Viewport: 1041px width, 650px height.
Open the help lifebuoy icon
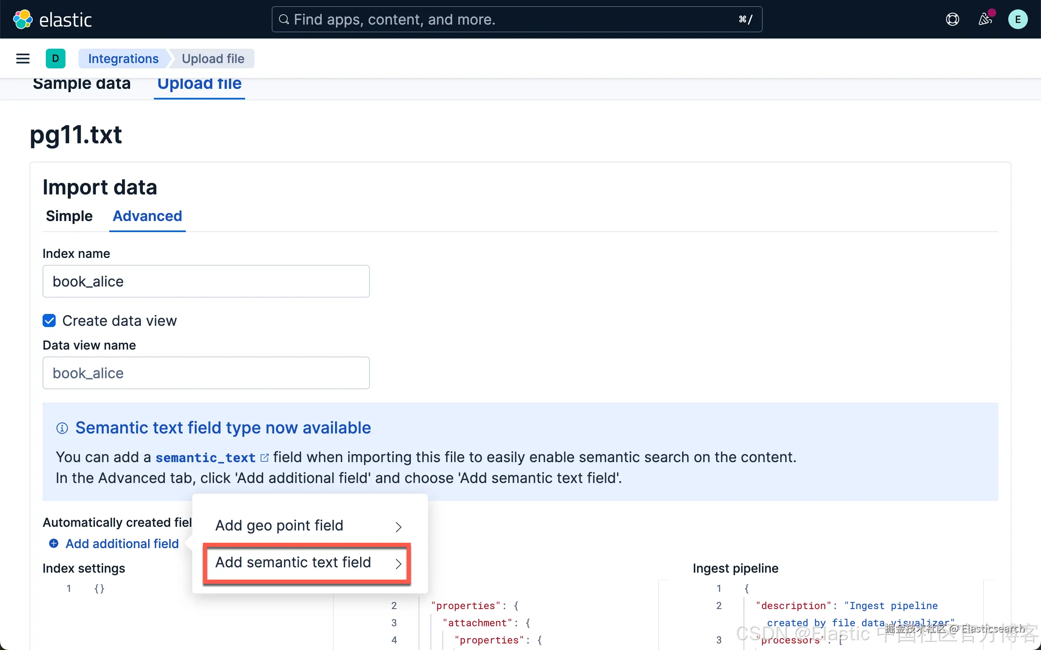[x=952, y=19]
